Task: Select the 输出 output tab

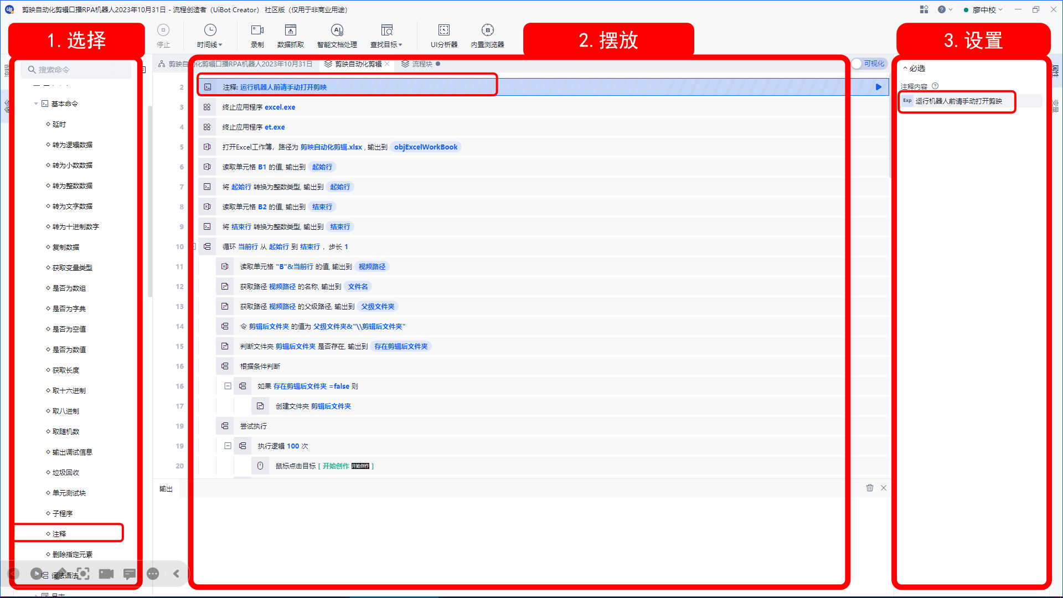Action: coord(166,489)
